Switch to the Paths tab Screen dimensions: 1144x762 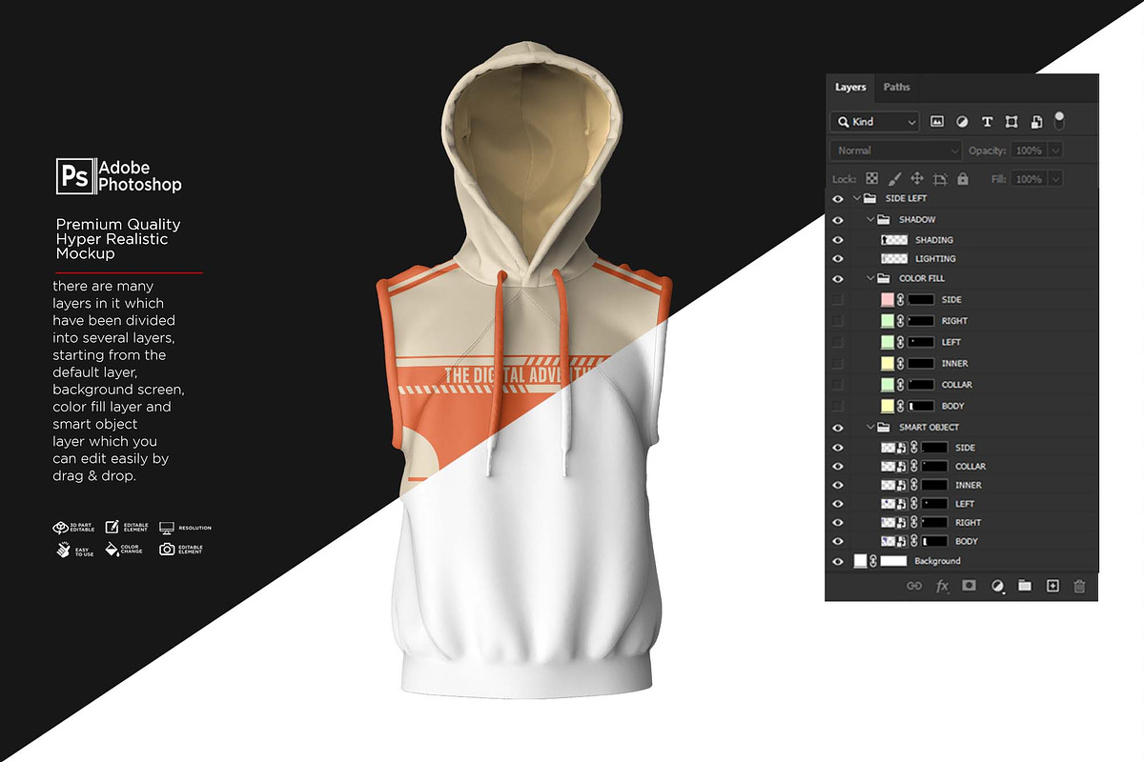pos(896,87)
